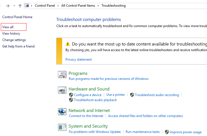Viewport: 207px width, 136px height.
Task: Click the forward navigation arrow
Action: [x=8, y=6]
